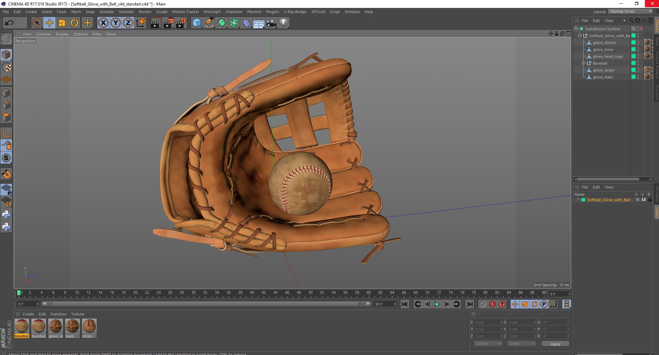The image size is (659, 355).
Task: Activate the Rotate tool
Action: point(74,23)
